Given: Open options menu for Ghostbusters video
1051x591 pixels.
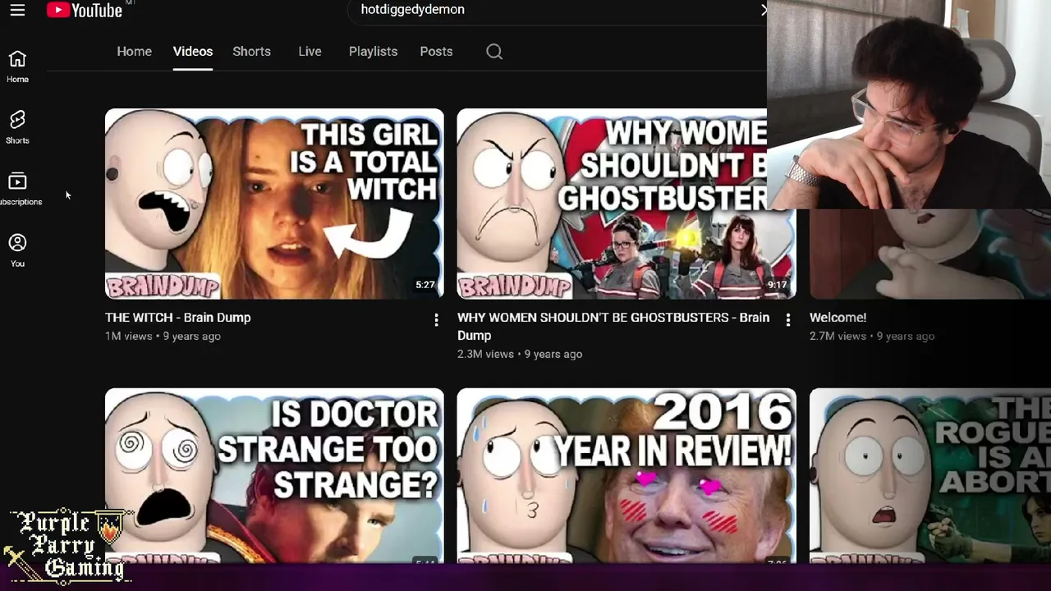Looking at the screenshot, I should coord(788,320).
